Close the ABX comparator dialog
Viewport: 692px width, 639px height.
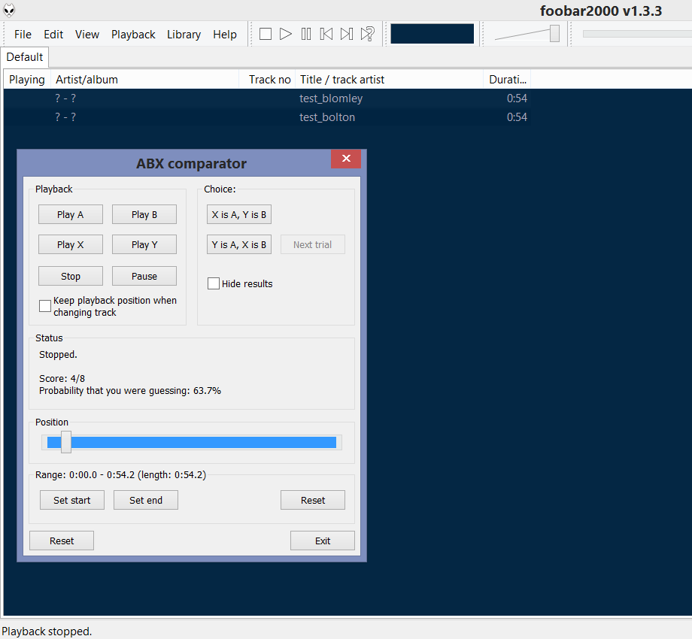346,159
